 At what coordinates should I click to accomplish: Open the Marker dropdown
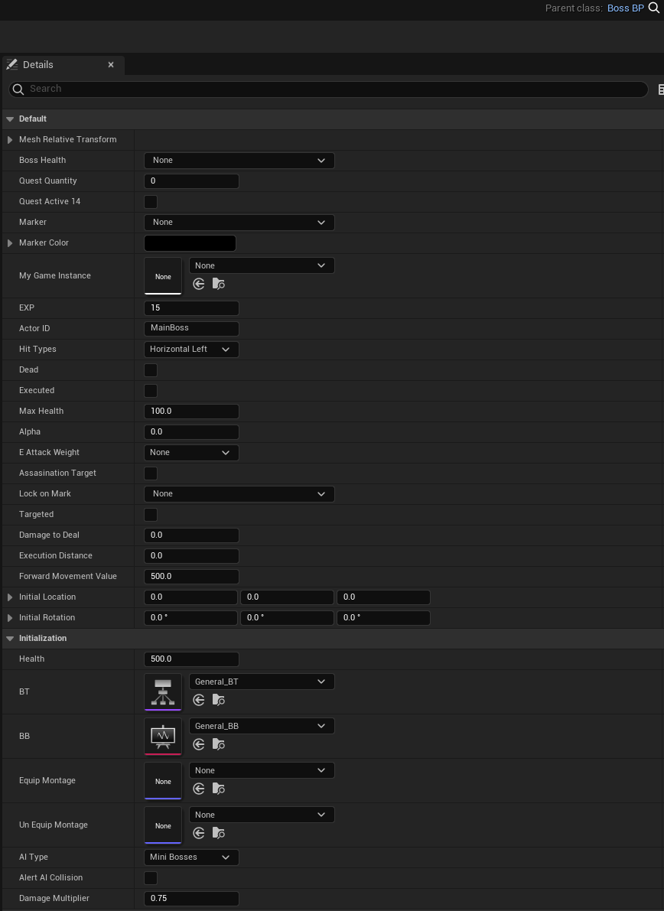point(239,223)
